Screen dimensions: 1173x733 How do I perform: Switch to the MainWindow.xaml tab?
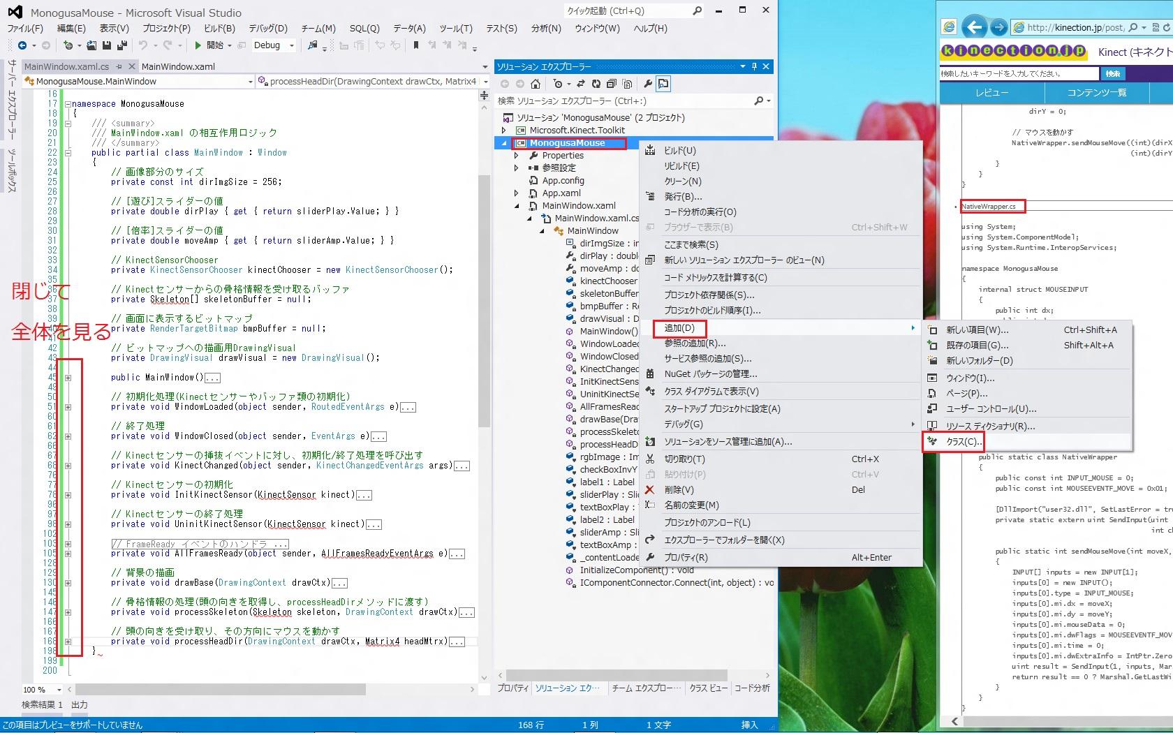tap(178, 66)
